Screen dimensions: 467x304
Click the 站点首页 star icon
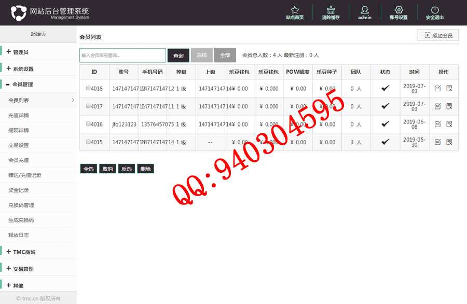(x=295, y=10)
